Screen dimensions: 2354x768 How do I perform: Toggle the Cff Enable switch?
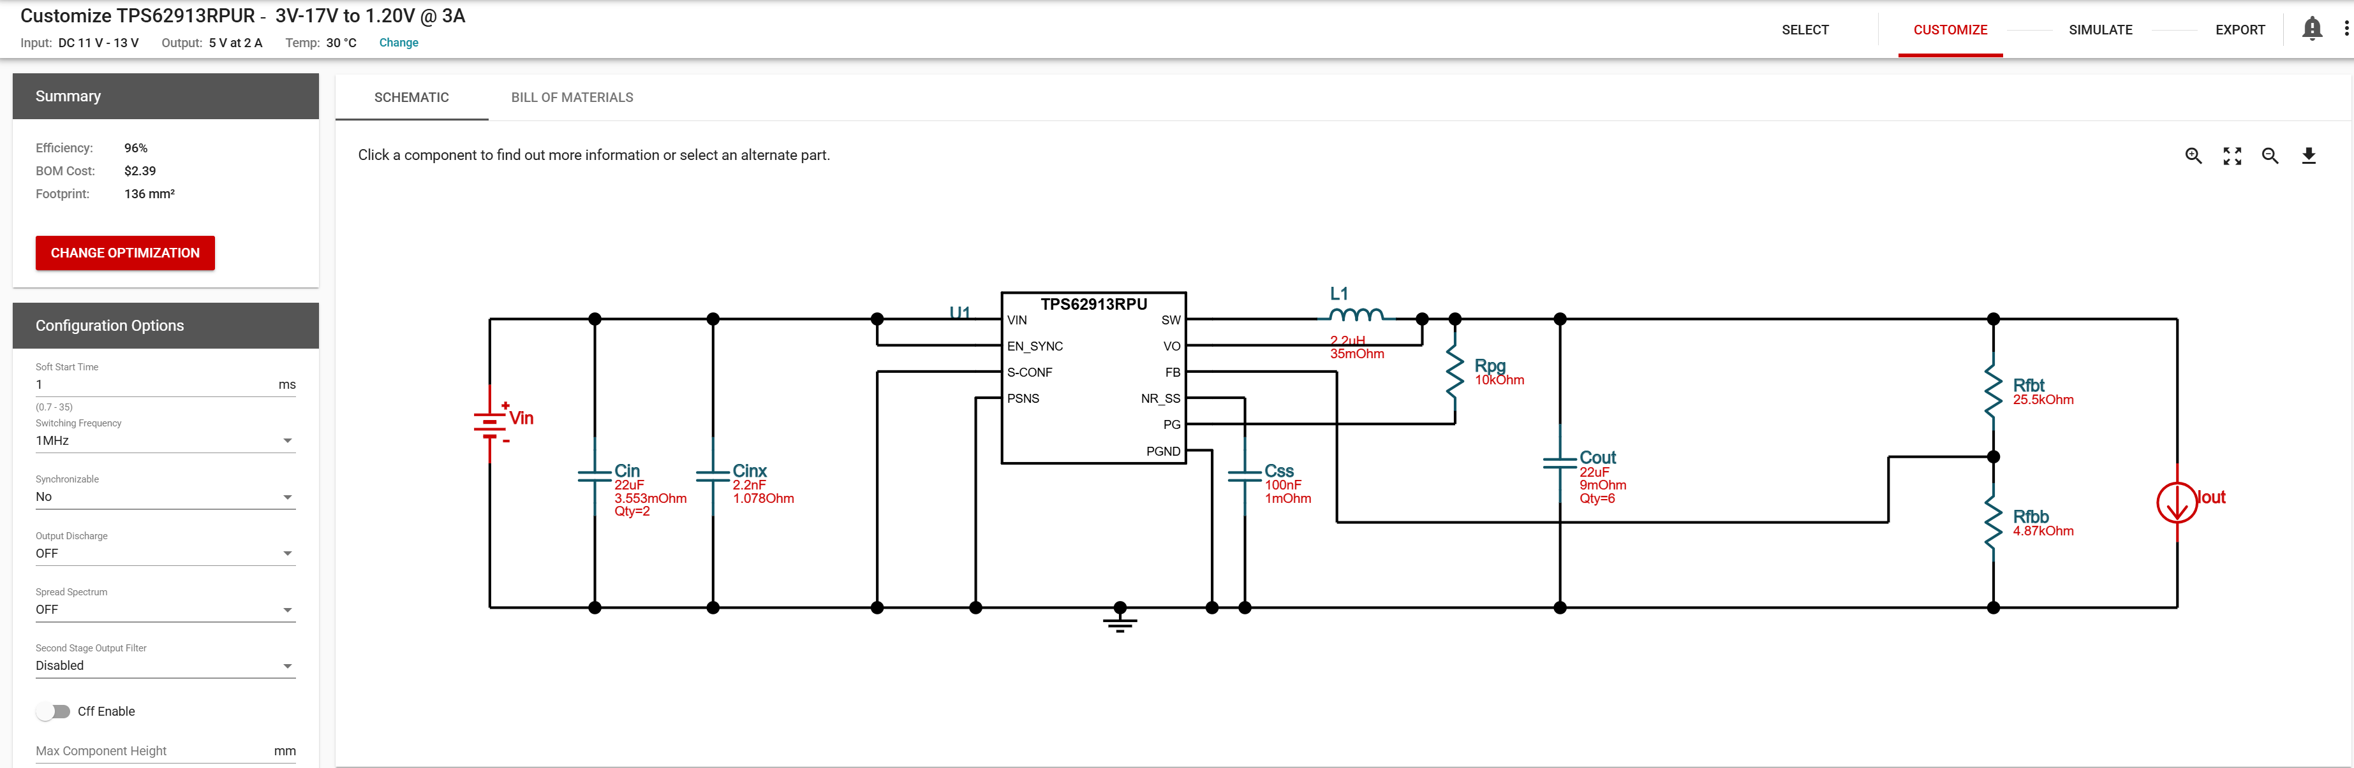[x=54, y=711]
